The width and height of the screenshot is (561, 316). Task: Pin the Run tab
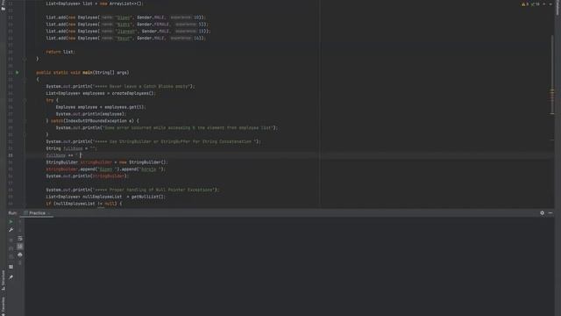[x=11, y=277]
